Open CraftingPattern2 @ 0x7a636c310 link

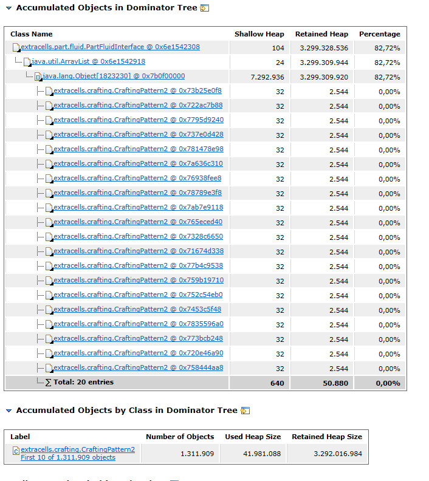coord(138,163)
